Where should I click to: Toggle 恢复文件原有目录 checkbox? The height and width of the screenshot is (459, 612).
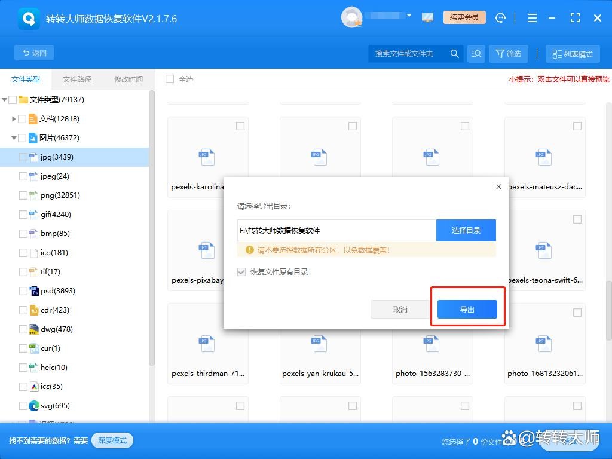pos(241,272)
